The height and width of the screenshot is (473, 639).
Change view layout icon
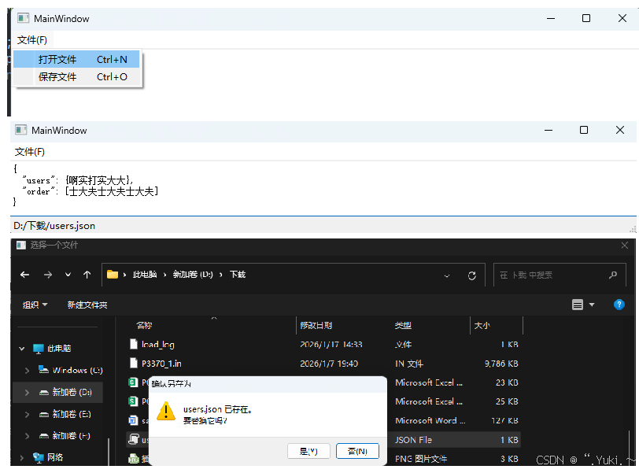coord(578,305)
